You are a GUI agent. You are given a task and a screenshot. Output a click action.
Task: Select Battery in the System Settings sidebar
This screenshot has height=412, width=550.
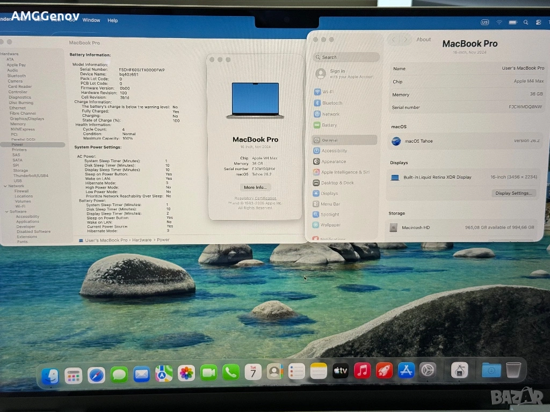[329, 125]
